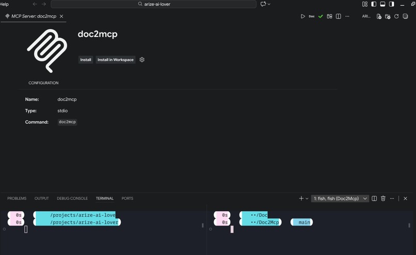Viewport: 416px width, 255px height.
Task: Create a new folder
Action: pyautogui.click(x=388, y=17)
